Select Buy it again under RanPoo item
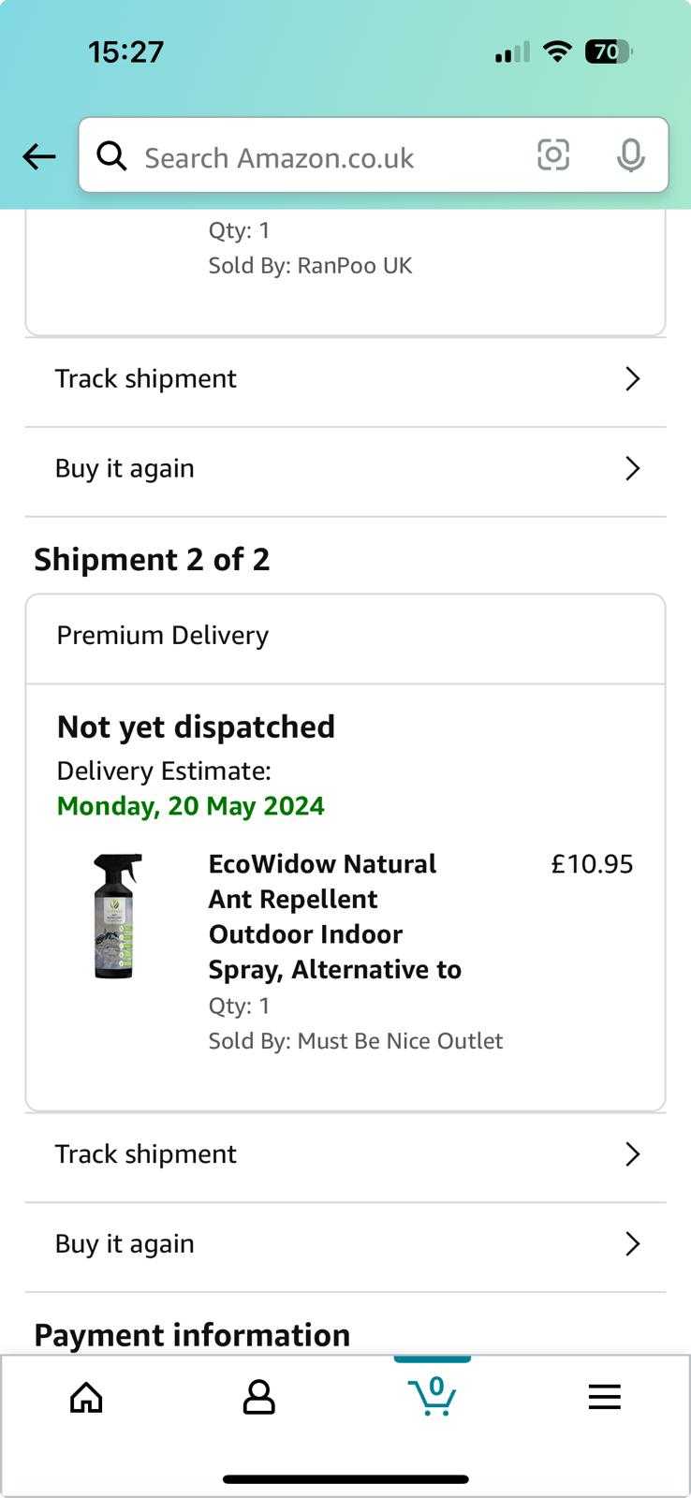 pyautogui.click(x=345, y=468)
